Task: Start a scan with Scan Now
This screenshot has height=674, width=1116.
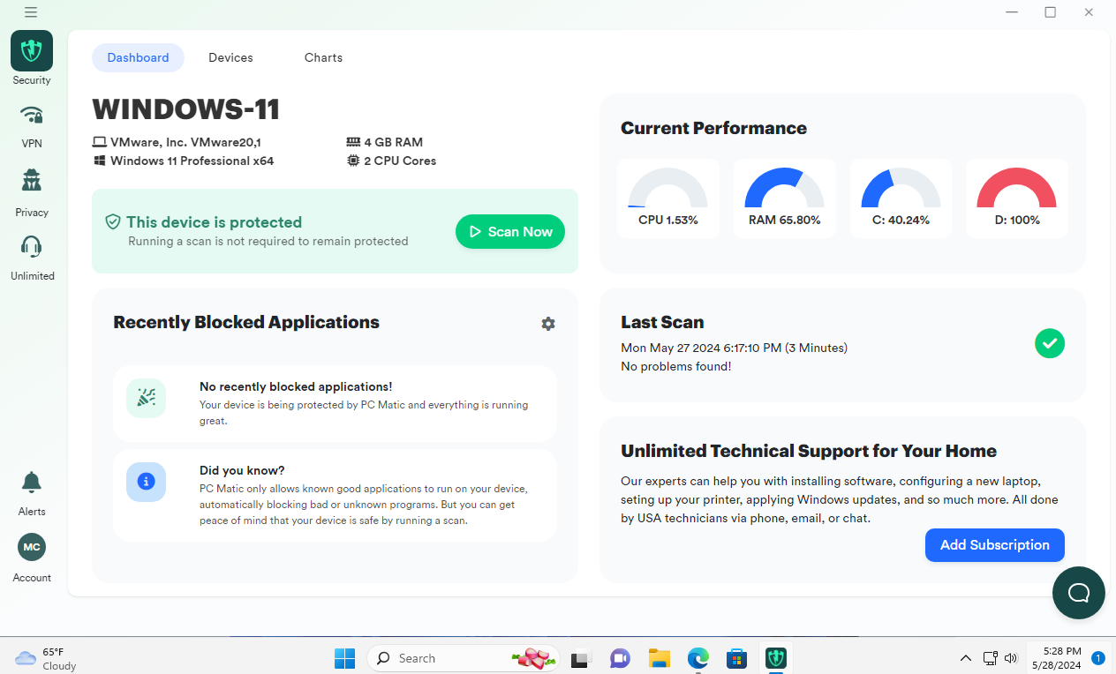Action: 510,231
